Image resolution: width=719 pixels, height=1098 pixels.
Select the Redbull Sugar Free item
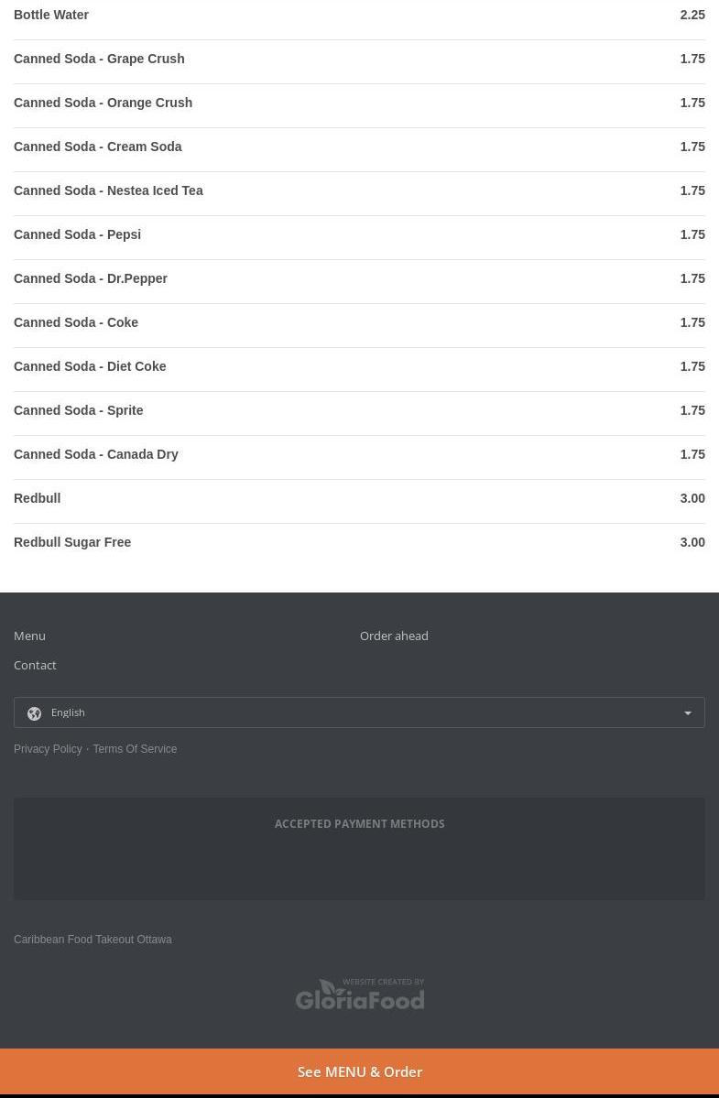point(72,542)
